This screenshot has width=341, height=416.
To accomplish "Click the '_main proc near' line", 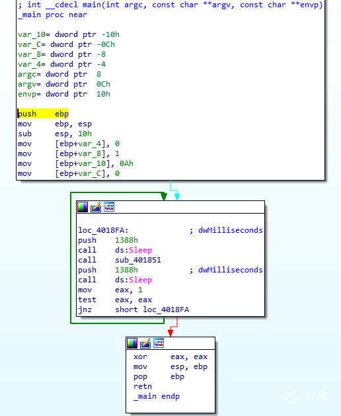I will (x=52, y=15).
